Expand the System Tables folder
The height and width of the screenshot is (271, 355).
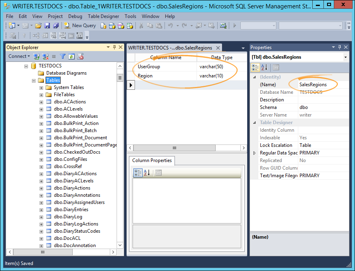pos(41,88)
